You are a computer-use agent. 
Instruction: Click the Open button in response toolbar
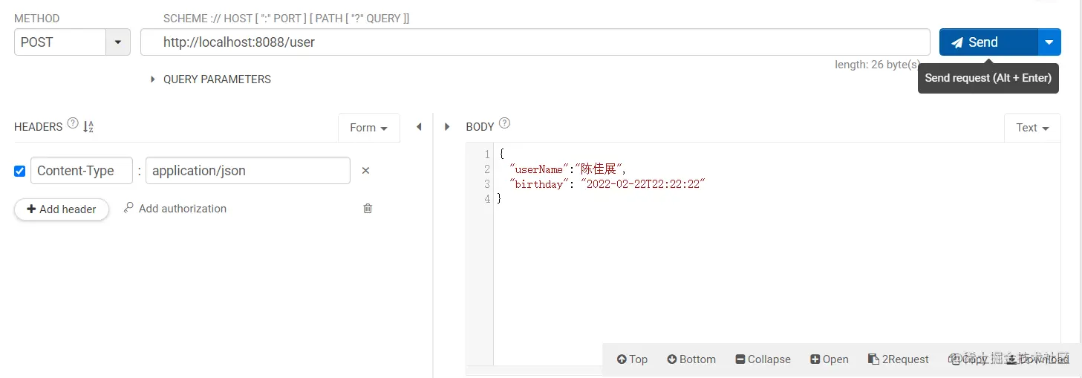tap(830, 359)
